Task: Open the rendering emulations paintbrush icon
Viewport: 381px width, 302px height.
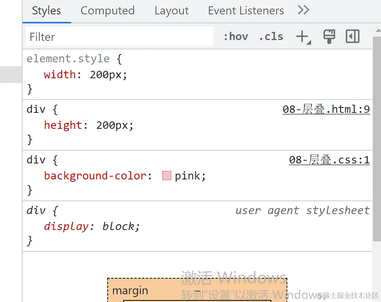Action: click(x=329, y=37)
